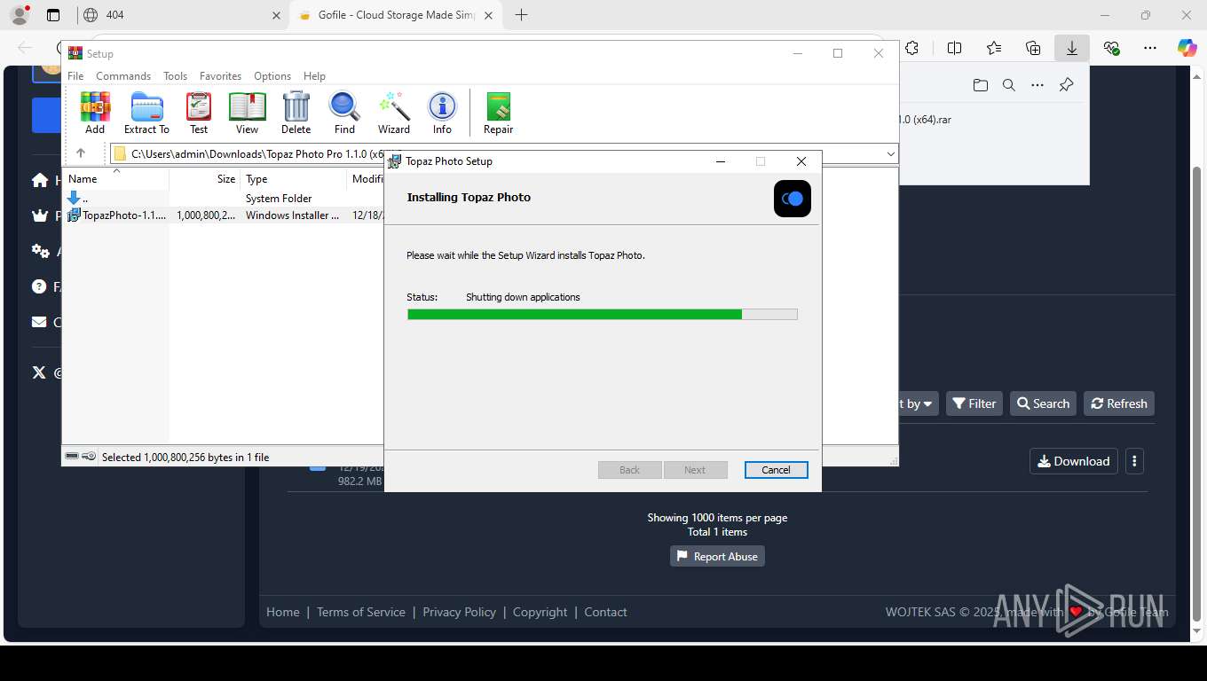This screenshot has width=1207, height=681.
Task: Click X (Twitter) icon in Gofile sidebar
Action: pyautogui.click(x=39, y=372)
